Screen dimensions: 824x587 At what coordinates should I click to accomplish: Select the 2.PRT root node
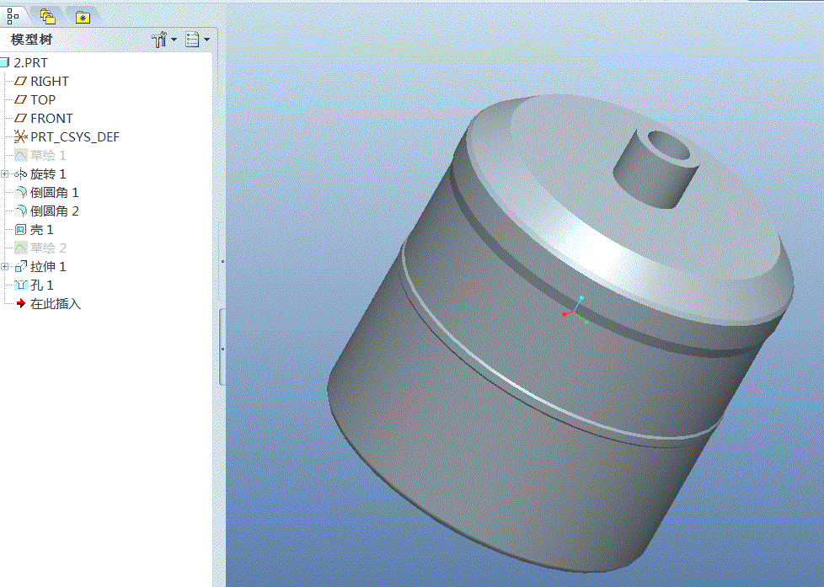point(30,62)
